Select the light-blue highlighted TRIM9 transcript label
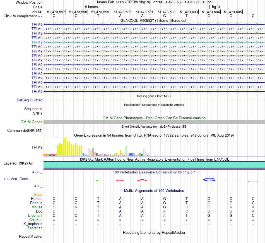Screen dimensions: 265x243 tap(37, 42)
